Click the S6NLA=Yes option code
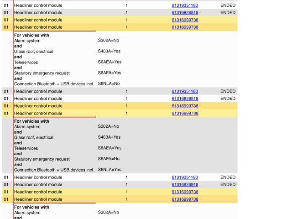The height and width of the screenshot is (219, 292). pyautogui.click(x=109, y=170)
